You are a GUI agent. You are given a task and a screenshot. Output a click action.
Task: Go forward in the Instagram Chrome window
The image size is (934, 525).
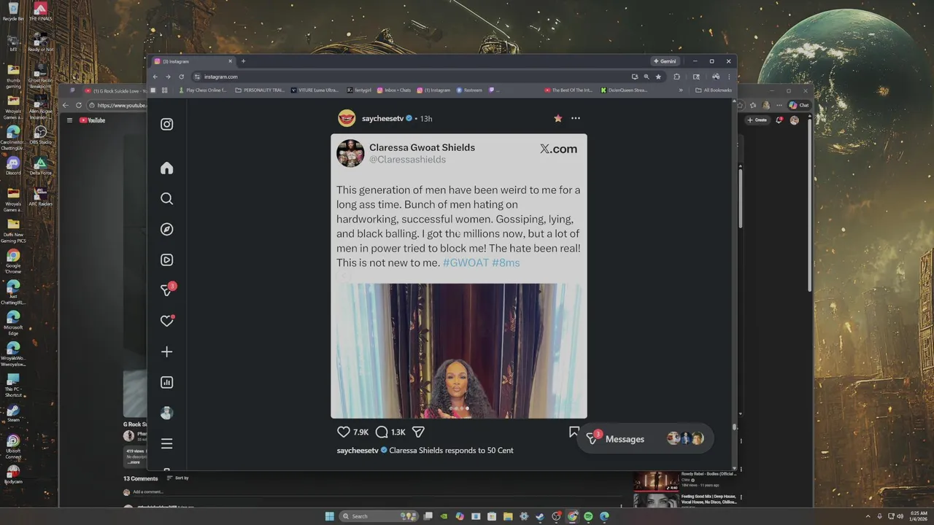pos(168,77)
